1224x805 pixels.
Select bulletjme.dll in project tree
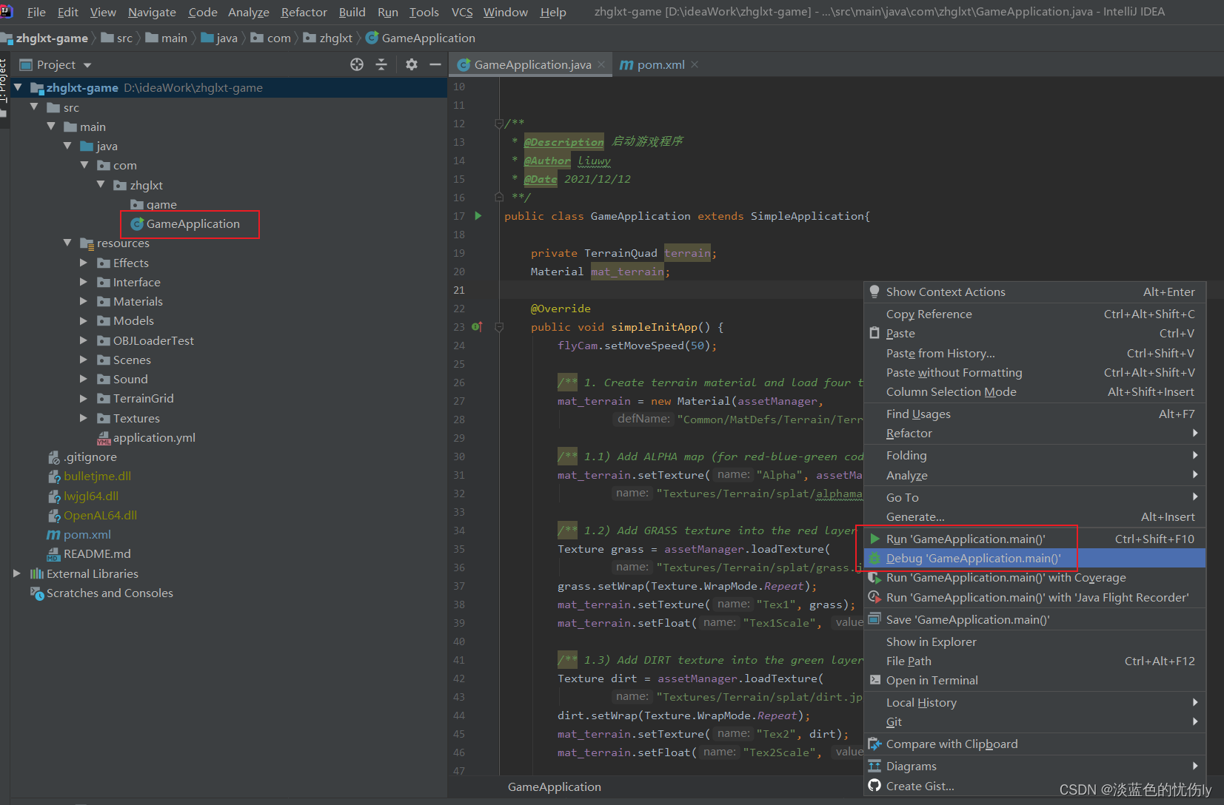[x=97, y=476]
